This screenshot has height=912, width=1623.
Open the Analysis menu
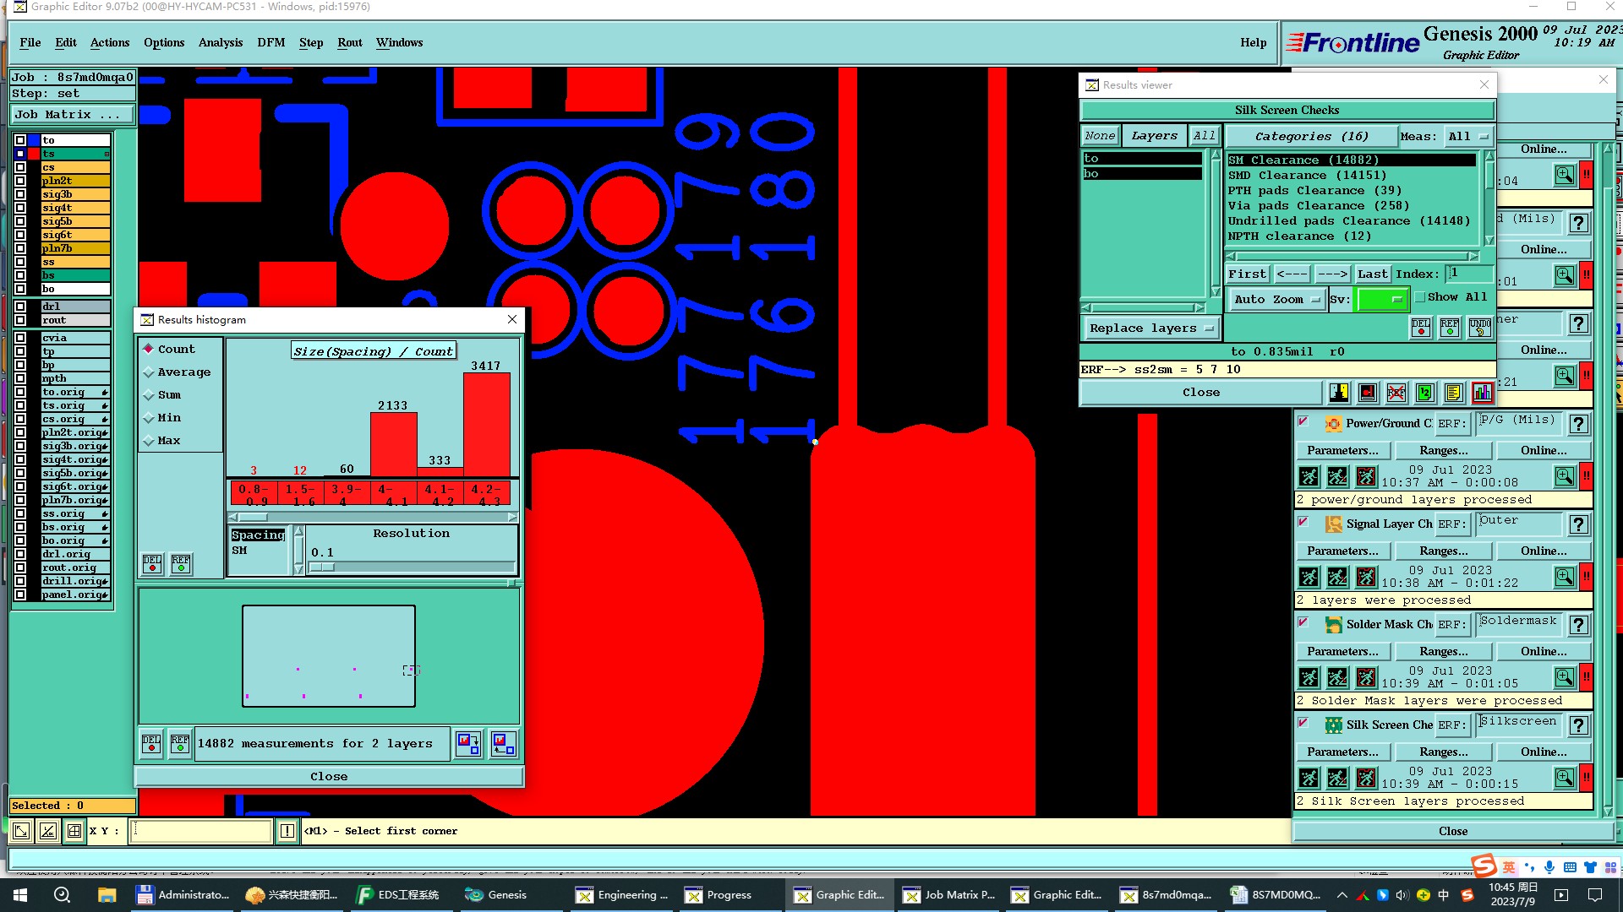pos(220,43)
